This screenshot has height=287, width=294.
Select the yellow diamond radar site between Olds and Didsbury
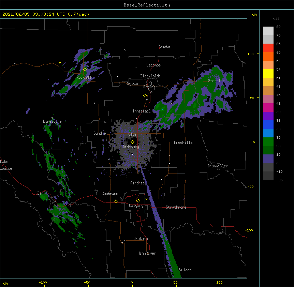[x=132, y=142]
